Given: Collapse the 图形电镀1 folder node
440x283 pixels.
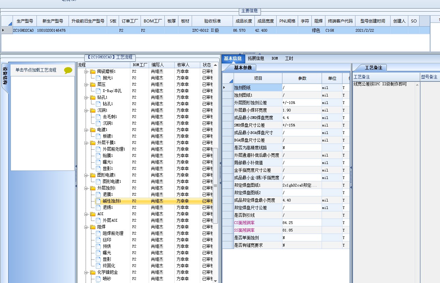Looking at the screenshot, I should coord(86,175).
